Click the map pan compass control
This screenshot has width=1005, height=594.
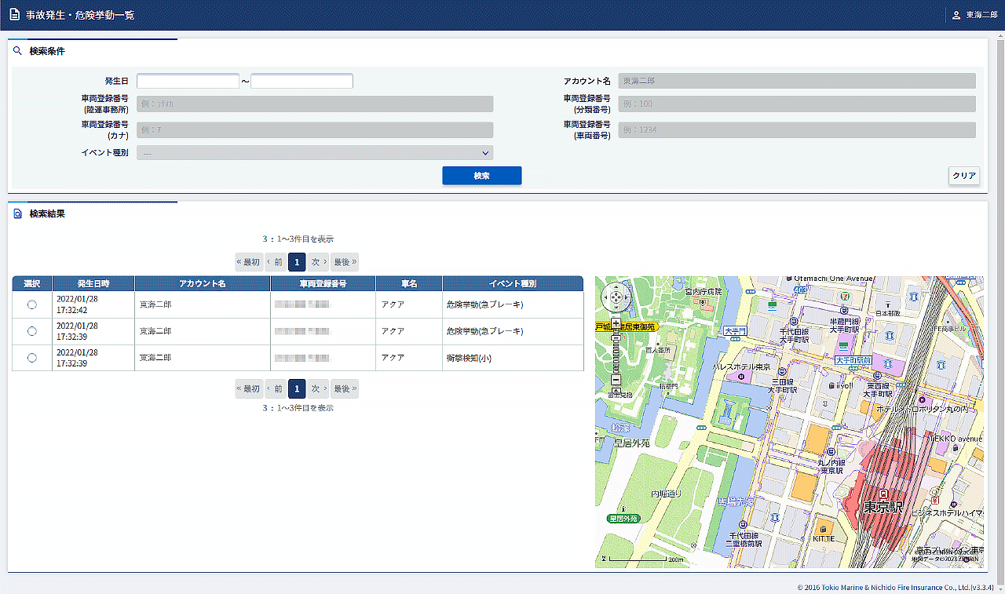[616, 298]
